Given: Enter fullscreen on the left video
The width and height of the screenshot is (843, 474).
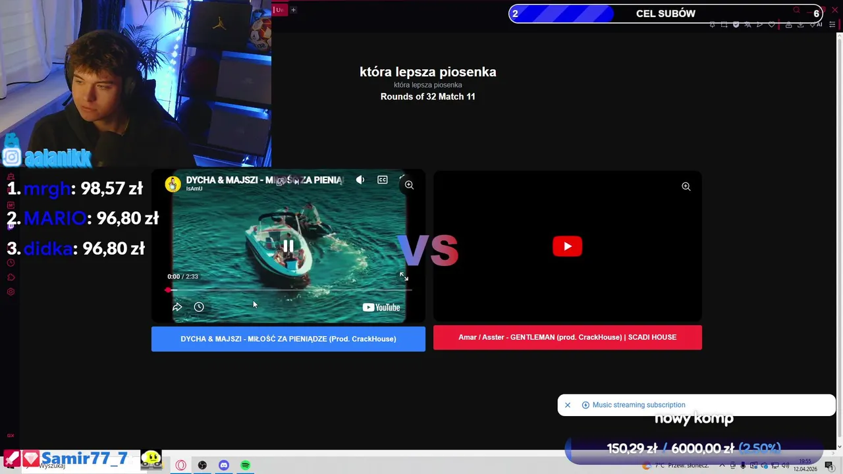Looking at the screenshot, I should [404, 276].
